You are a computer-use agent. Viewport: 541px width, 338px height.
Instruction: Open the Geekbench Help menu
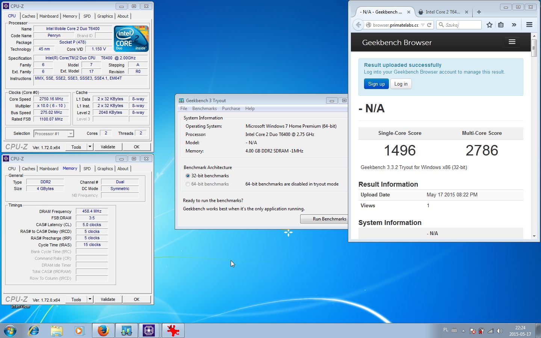point(250,109)
